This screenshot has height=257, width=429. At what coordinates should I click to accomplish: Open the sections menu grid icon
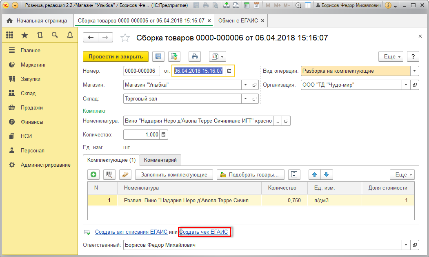tap(9, 35)
